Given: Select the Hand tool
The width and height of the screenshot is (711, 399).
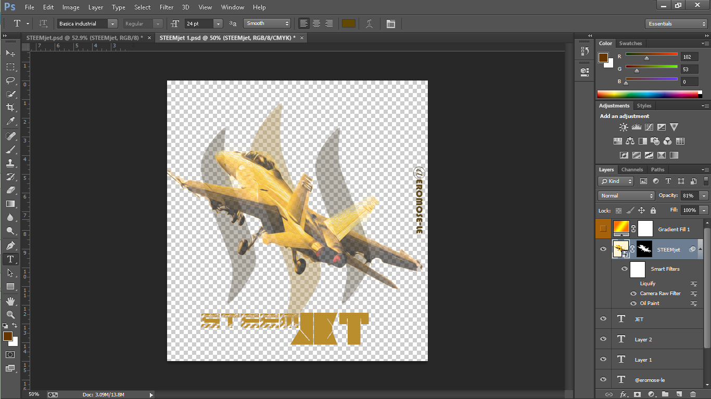Looking at the screenshot, I should (x=10, y=301).
